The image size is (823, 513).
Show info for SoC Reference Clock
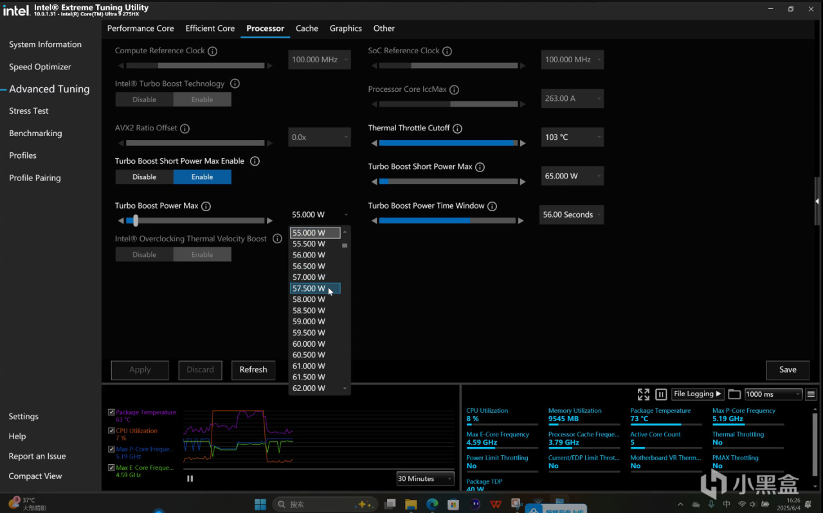[x=447, y=51]
